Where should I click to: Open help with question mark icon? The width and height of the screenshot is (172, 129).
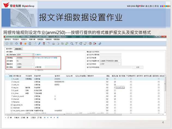click(x=90, y=44)
